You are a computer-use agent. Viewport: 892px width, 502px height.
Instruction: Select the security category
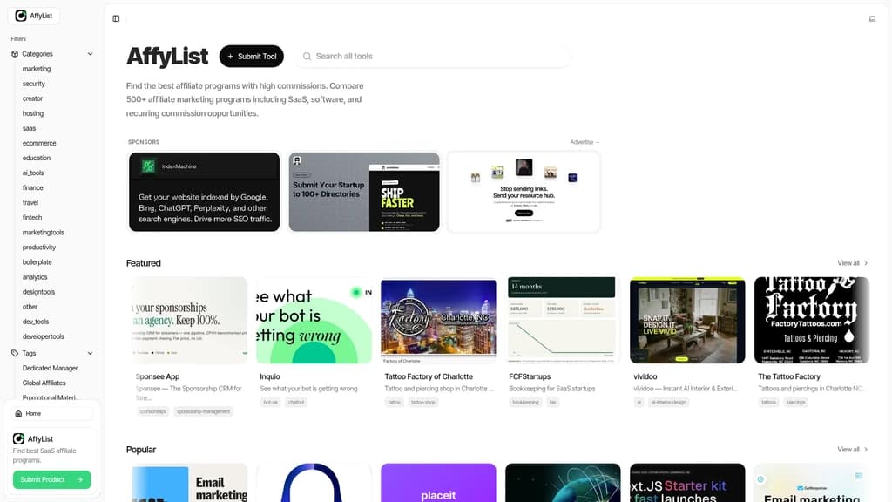click(x=34, y=84)
